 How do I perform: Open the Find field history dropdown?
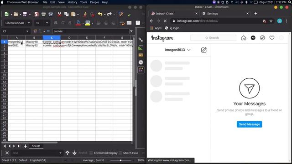[x=60, y=153]
